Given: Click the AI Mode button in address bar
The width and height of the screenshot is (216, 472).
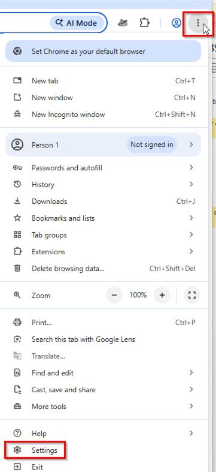Looking at the screenshot, I should [77, 23].
